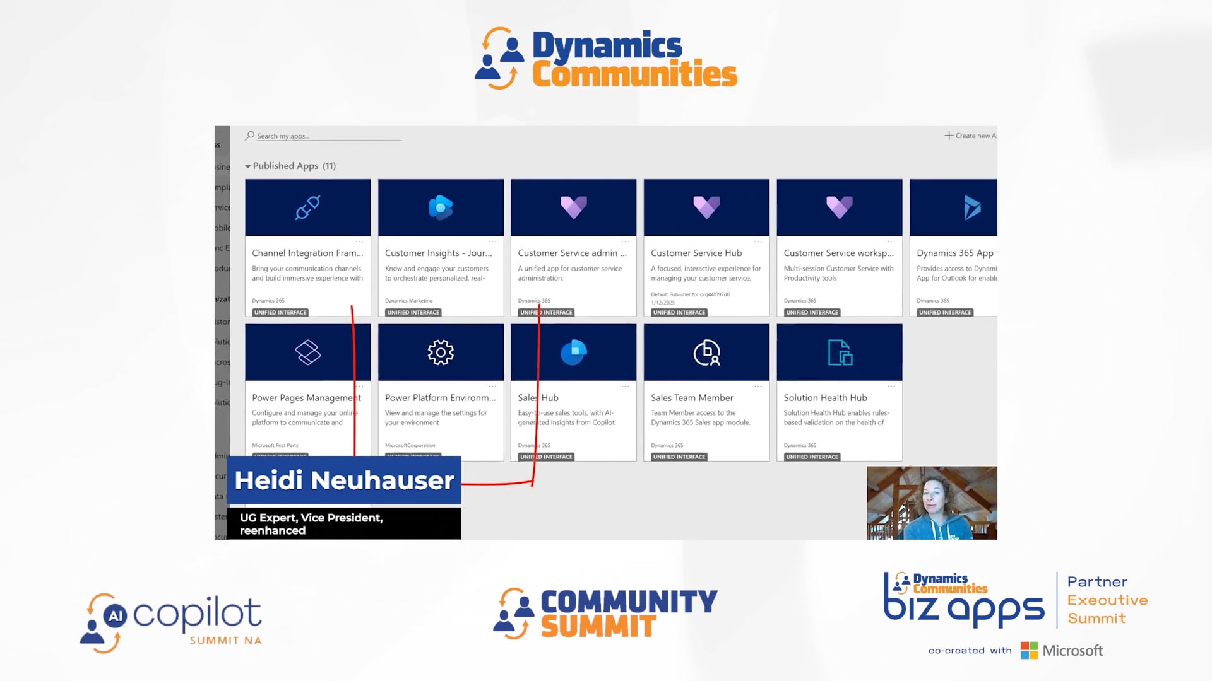Screen dimensions: 1212x681
Task: Click the Power Platform Environment Settings gear icon
Action: coord(441,352)
